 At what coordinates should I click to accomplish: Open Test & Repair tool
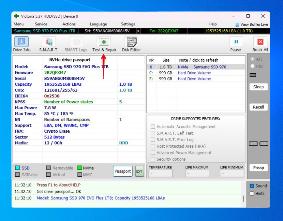click(104, 42)
